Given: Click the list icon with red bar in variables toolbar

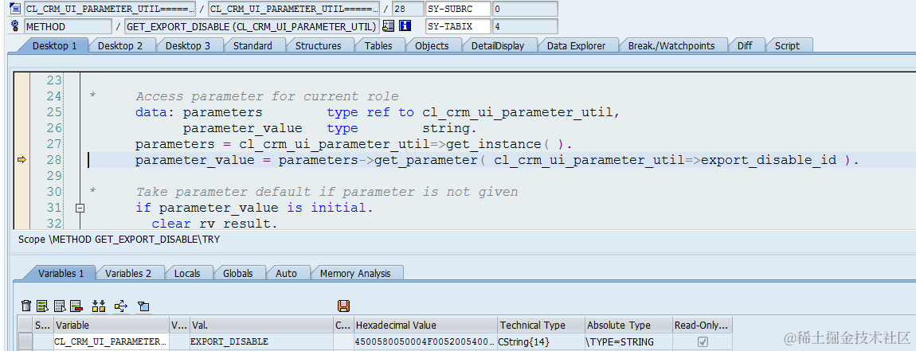Looking at the screenshot, I should pos(76,306).
